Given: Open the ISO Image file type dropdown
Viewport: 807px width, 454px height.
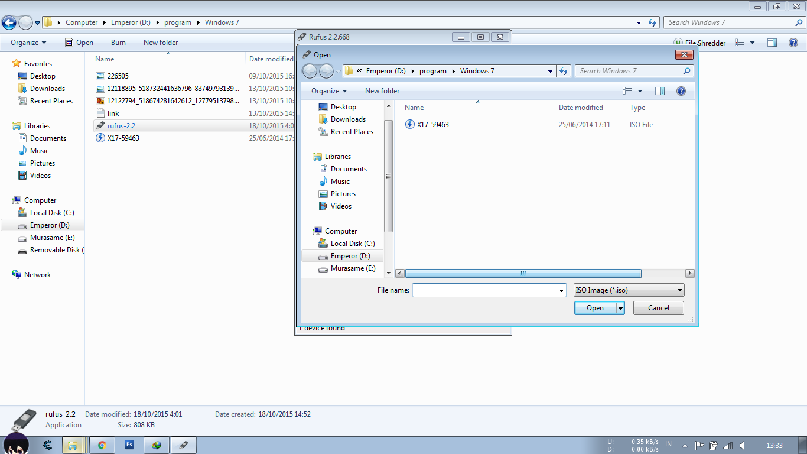Looking at the screenshot, I should [x=628, y=290].
